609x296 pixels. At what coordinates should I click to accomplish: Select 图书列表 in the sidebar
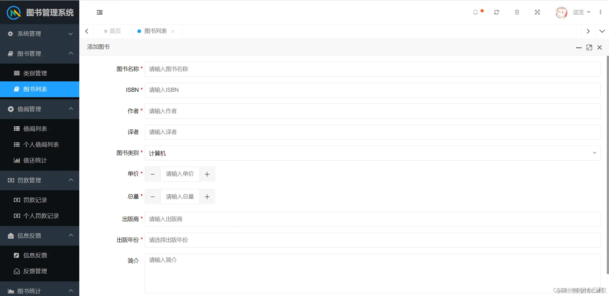40,89
